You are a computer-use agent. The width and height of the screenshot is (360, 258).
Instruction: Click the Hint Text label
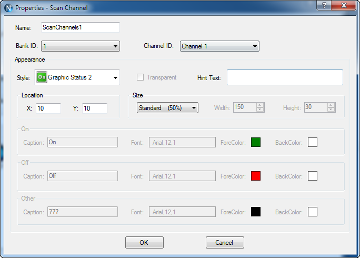209,78
